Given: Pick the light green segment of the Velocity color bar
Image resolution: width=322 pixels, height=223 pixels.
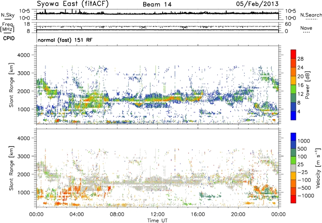Looking at the screenshot, I should [x=293, y=160].
